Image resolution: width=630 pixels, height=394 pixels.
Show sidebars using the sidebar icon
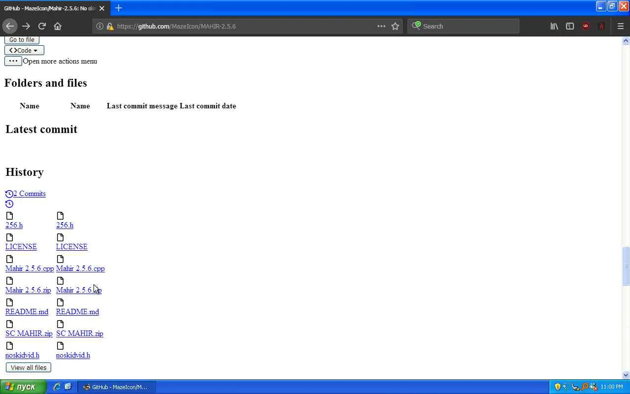pos(570,26)
